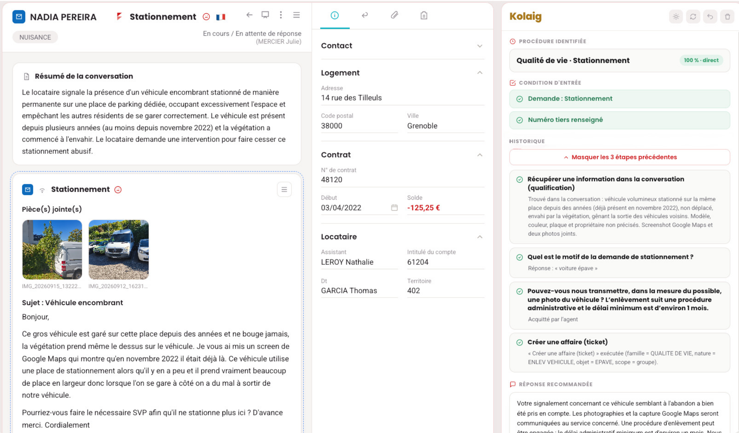Image resolution: width=739 pixels, height=433 pixels.
Task: Open the hamburger menu in conversation header
Action: point(296,15)
